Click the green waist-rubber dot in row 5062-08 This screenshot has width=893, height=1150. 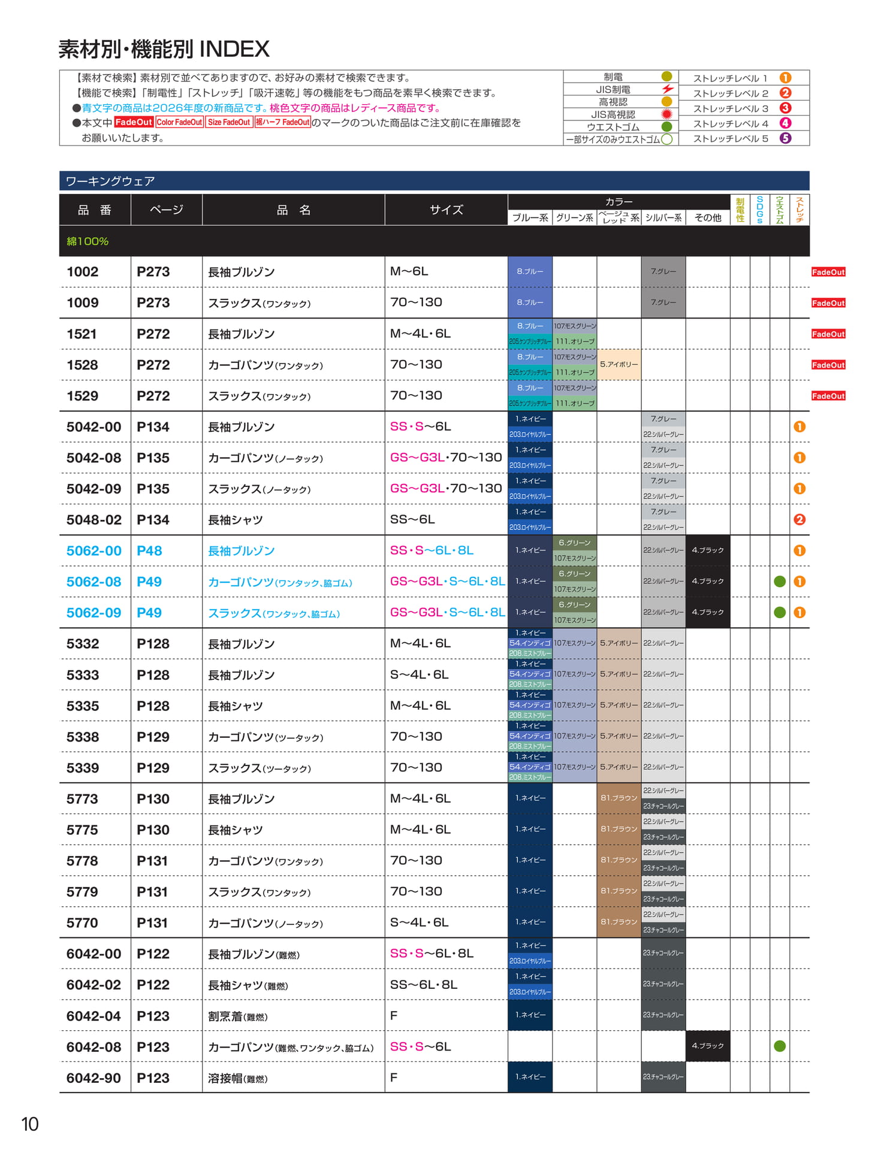pos(780,582)
